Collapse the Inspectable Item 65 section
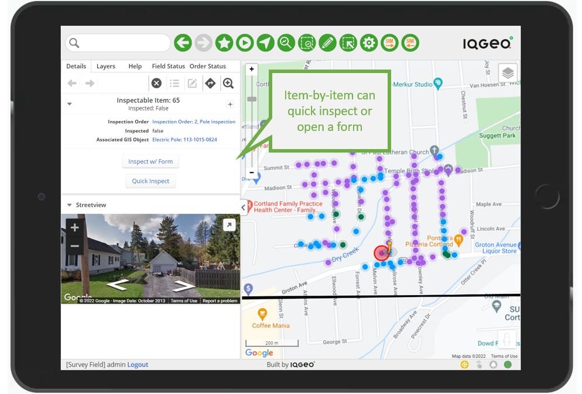Viewport: 582px width, 394px height. tap(70, 104)
